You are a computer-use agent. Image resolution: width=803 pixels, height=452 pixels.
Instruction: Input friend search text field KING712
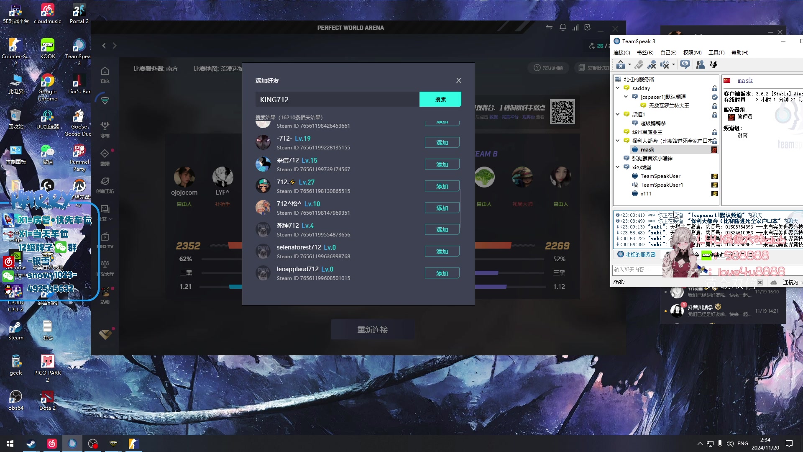tap(336, 99)
